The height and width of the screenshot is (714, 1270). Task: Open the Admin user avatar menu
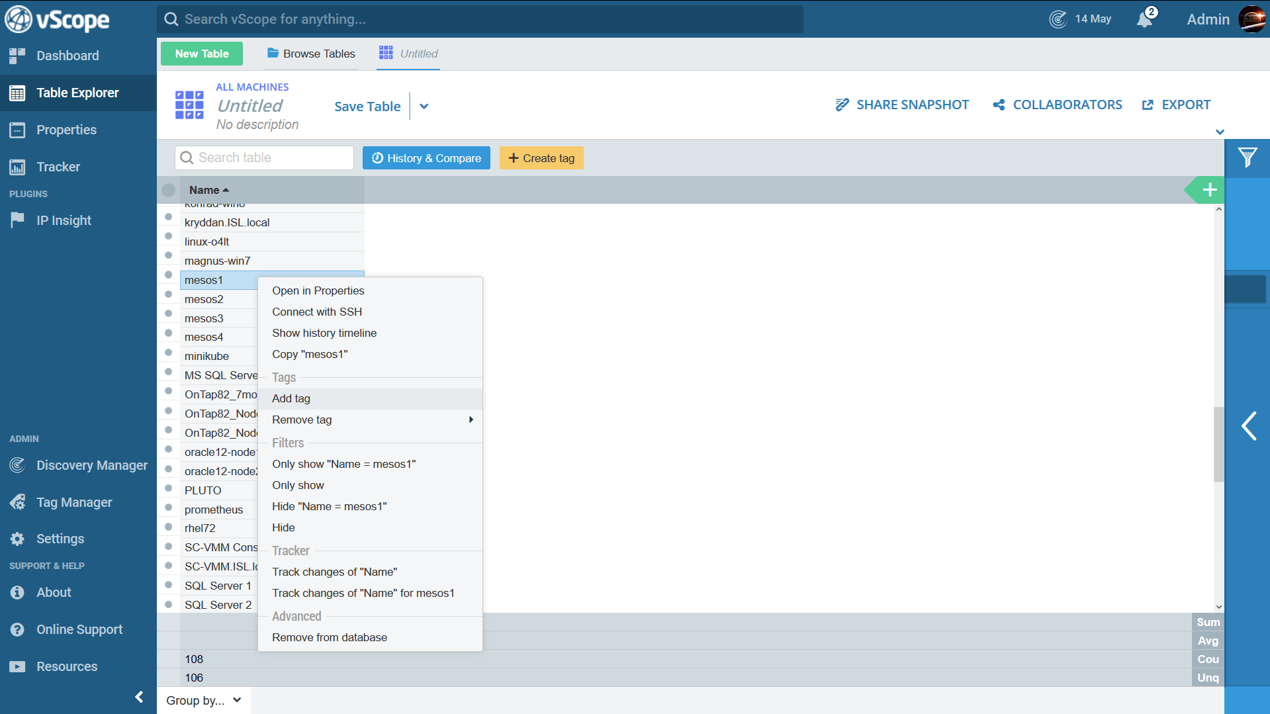[x=1251, y=19]
